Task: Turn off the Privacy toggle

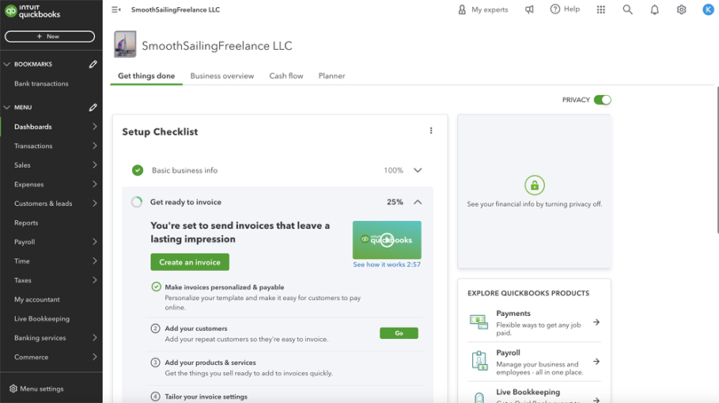Action: click(602, 100)
